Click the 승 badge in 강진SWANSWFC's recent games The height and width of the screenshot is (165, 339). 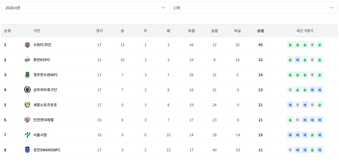pyautogui.click(x=312, y=150)
